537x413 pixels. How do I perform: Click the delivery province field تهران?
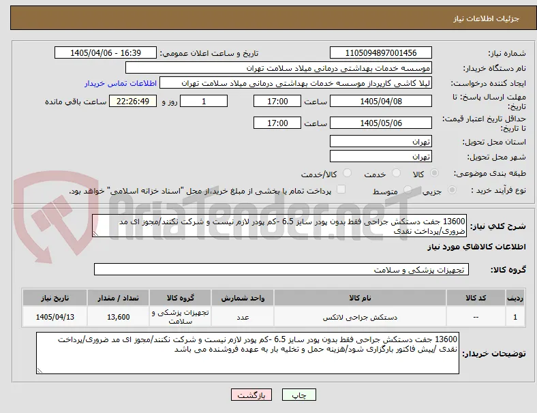pos(381,141)
